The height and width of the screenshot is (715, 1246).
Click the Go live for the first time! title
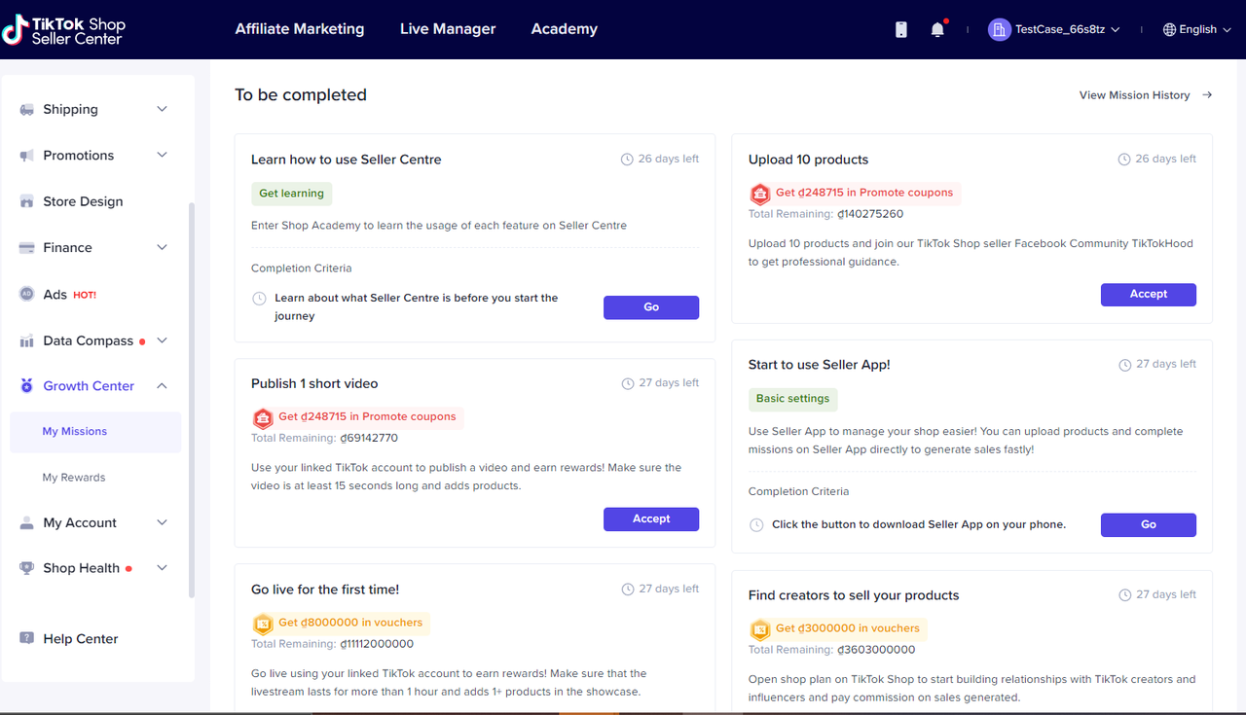[x=325, y=590]
